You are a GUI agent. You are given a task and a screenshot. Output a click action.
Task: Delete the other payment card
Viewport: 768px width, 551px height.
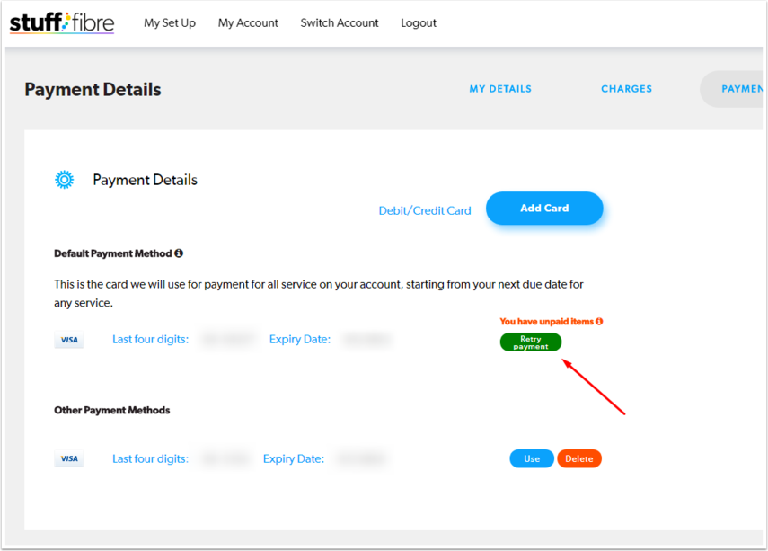579,458
